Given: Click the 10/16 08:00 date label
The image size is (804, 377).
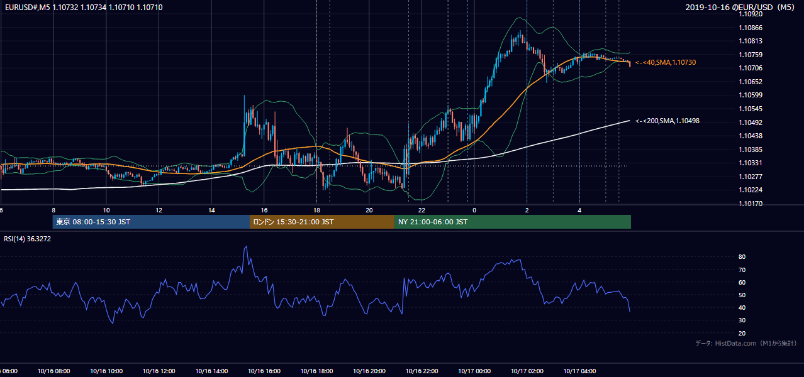Looking at the screenshot, I should pyautogui.click(x=53, y=371).
